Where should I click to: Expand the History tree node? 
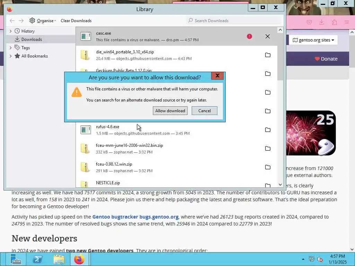coord(10,31)
